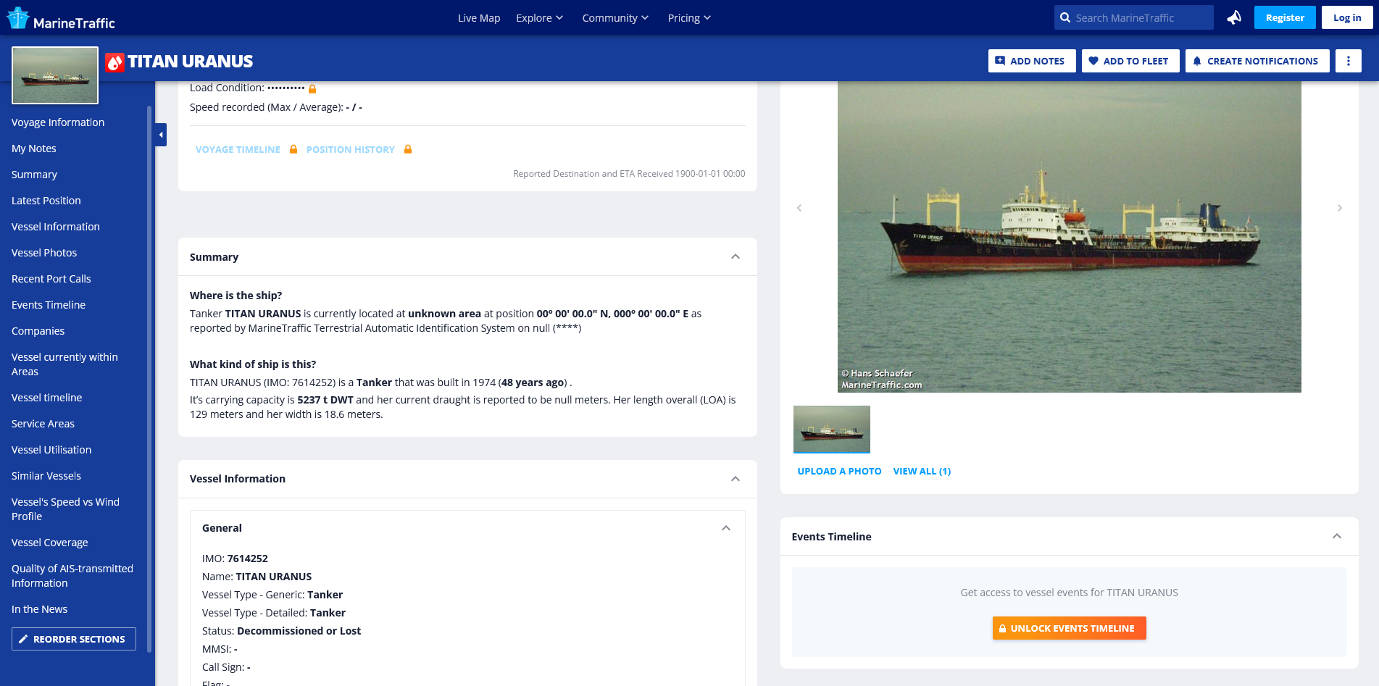Click REORDER SECTIONS button
Image resolution: width=1379 pixels, height=686 pixels.
pos(74,639)
